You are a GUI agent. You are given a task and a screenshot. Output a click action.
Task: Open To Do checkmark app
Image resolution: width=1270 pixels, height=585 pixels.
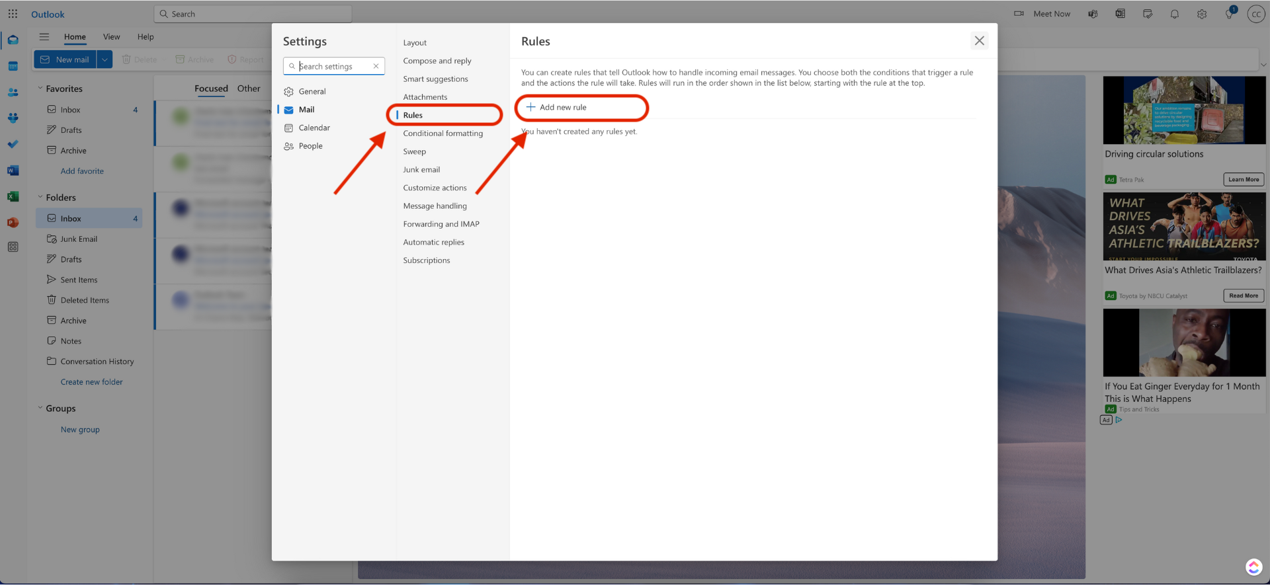[13, 144]
